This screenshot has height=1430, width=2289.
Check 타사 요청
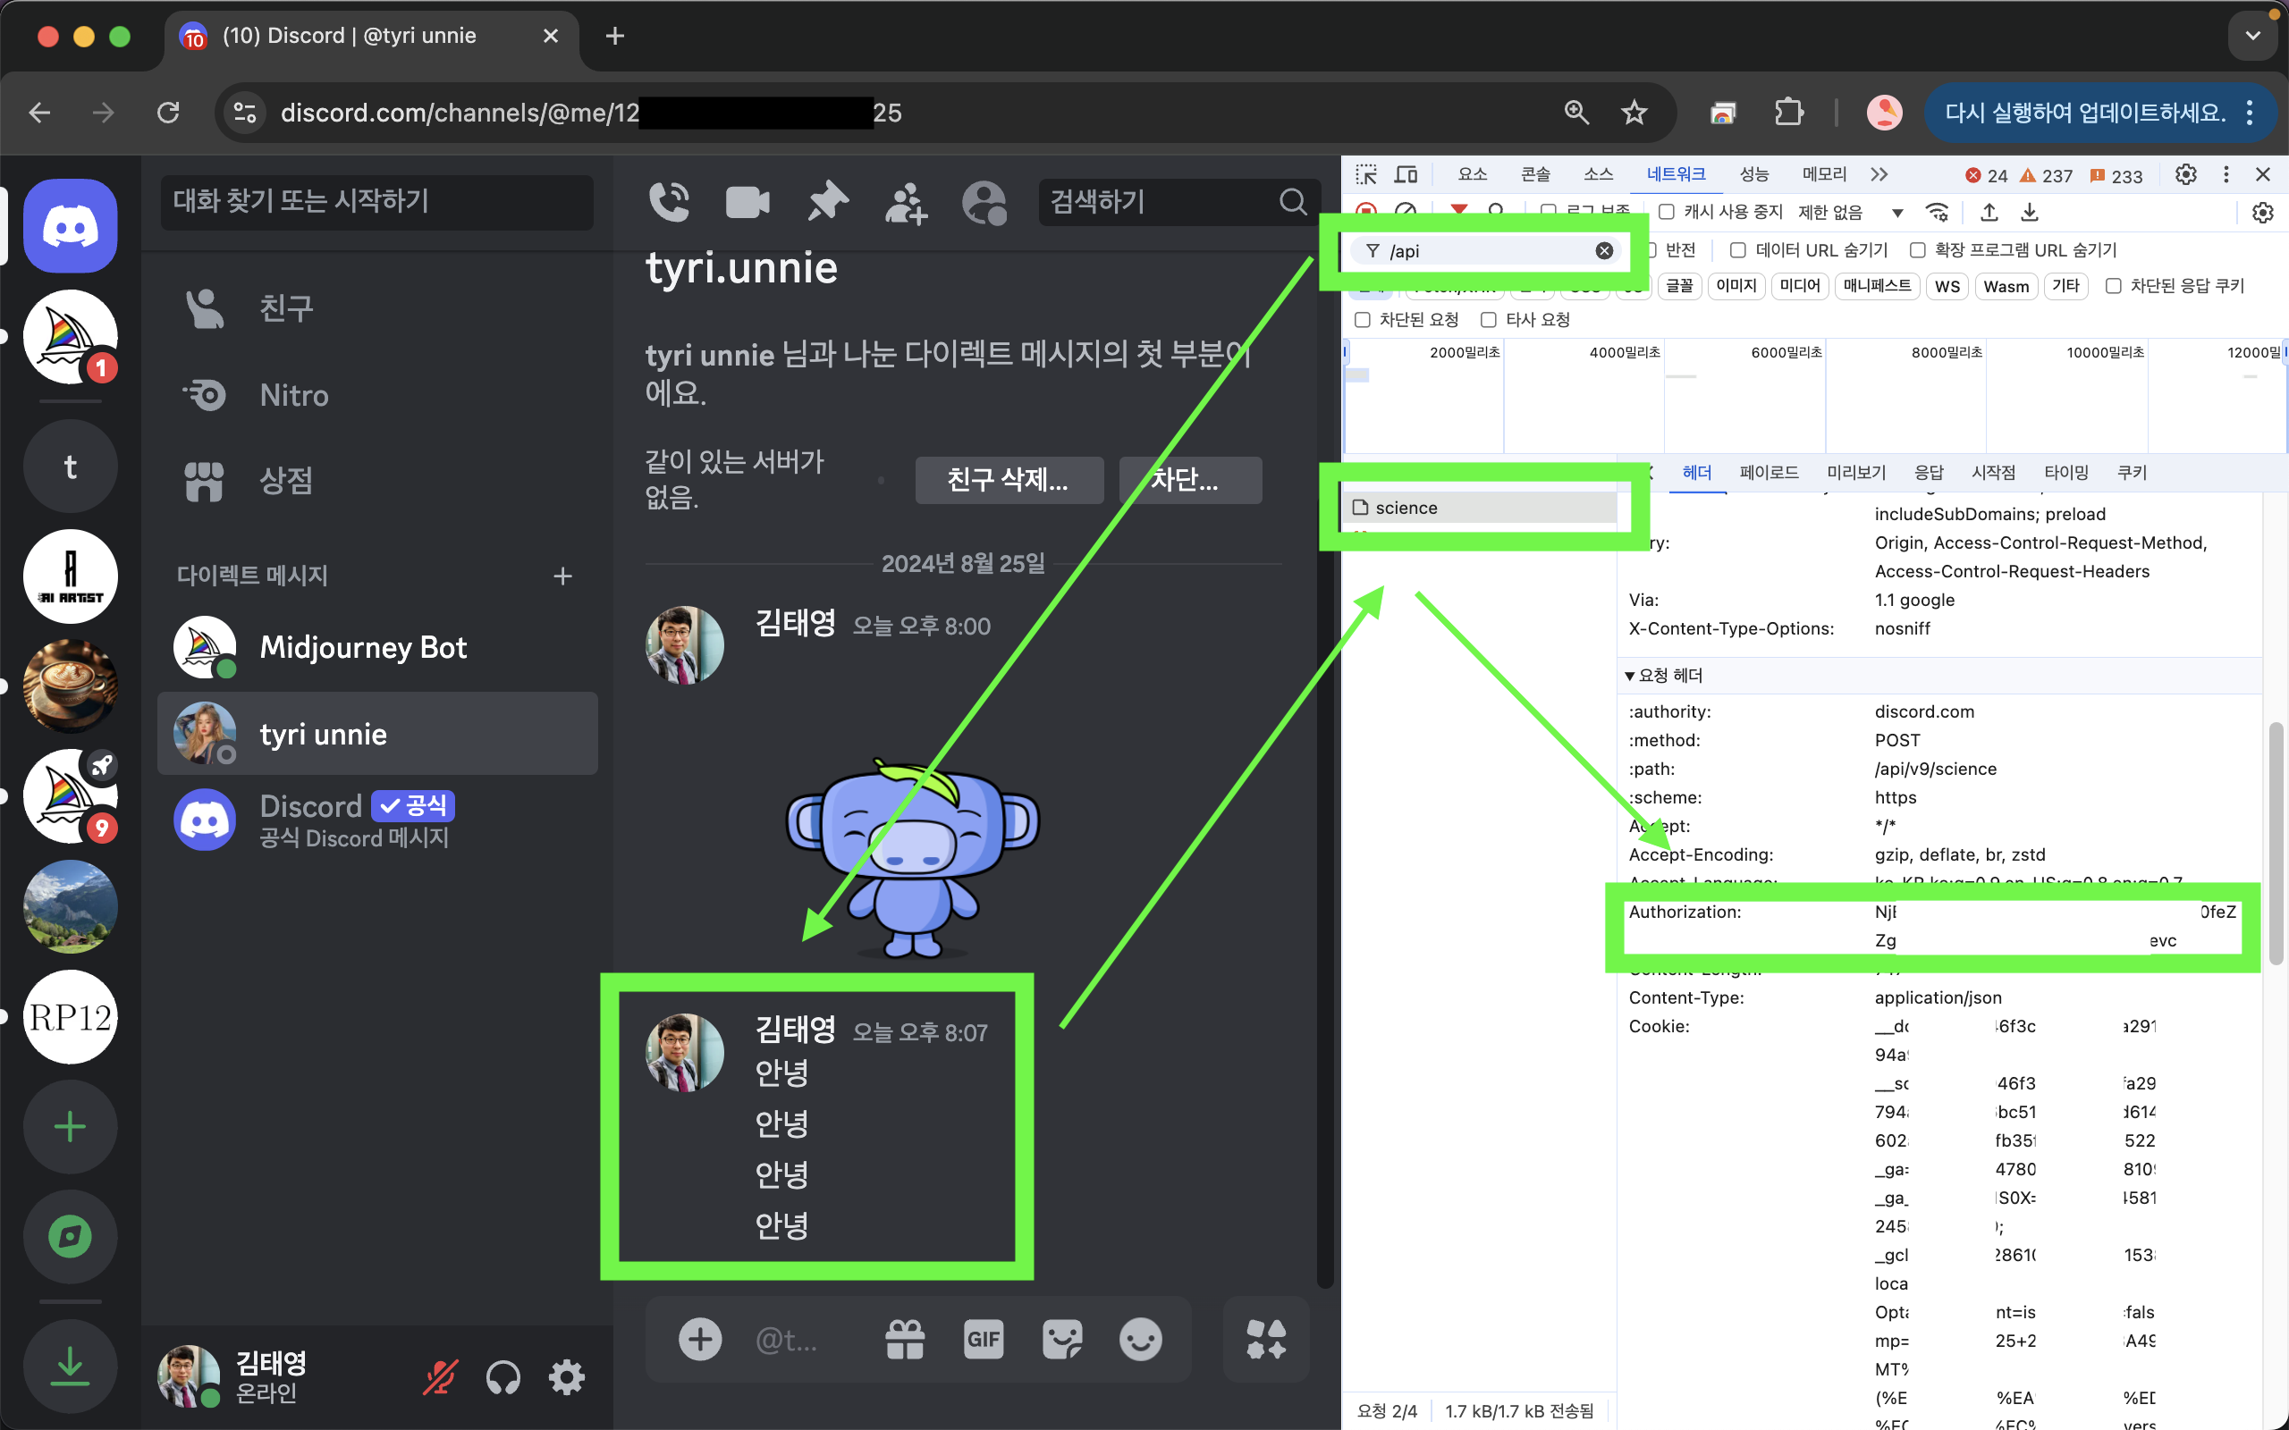[1488, 320]
